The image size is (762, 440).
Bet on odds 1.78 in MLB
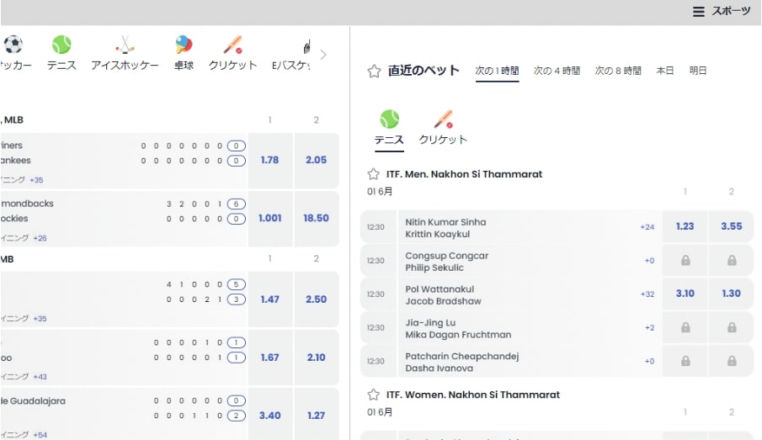click(x=269, y=160)
